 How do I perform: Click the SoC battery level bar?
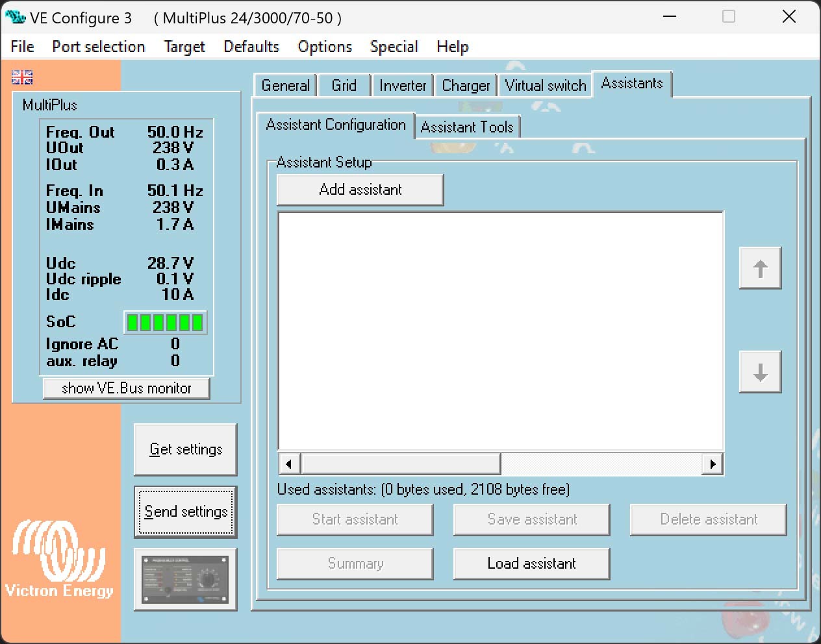tap(165, 323)
